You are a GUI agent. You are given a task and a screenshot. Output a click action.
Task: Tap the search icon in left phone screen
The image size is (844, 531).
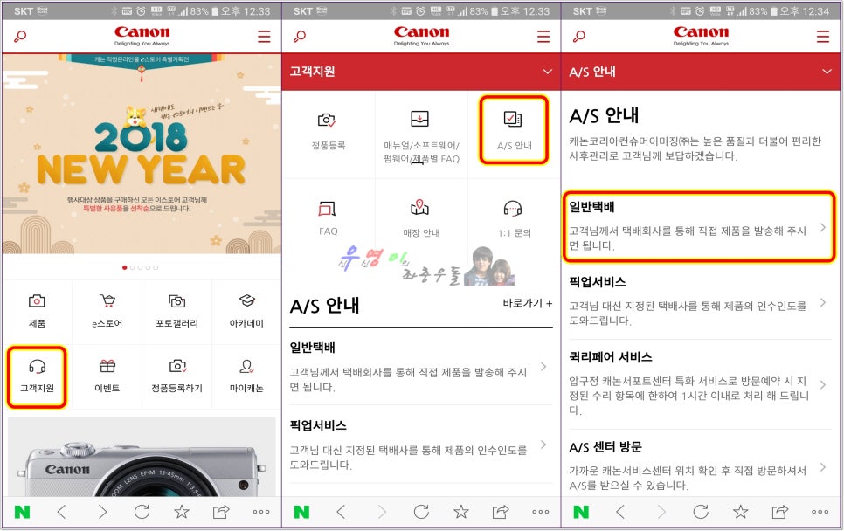[x=20, y=37]
